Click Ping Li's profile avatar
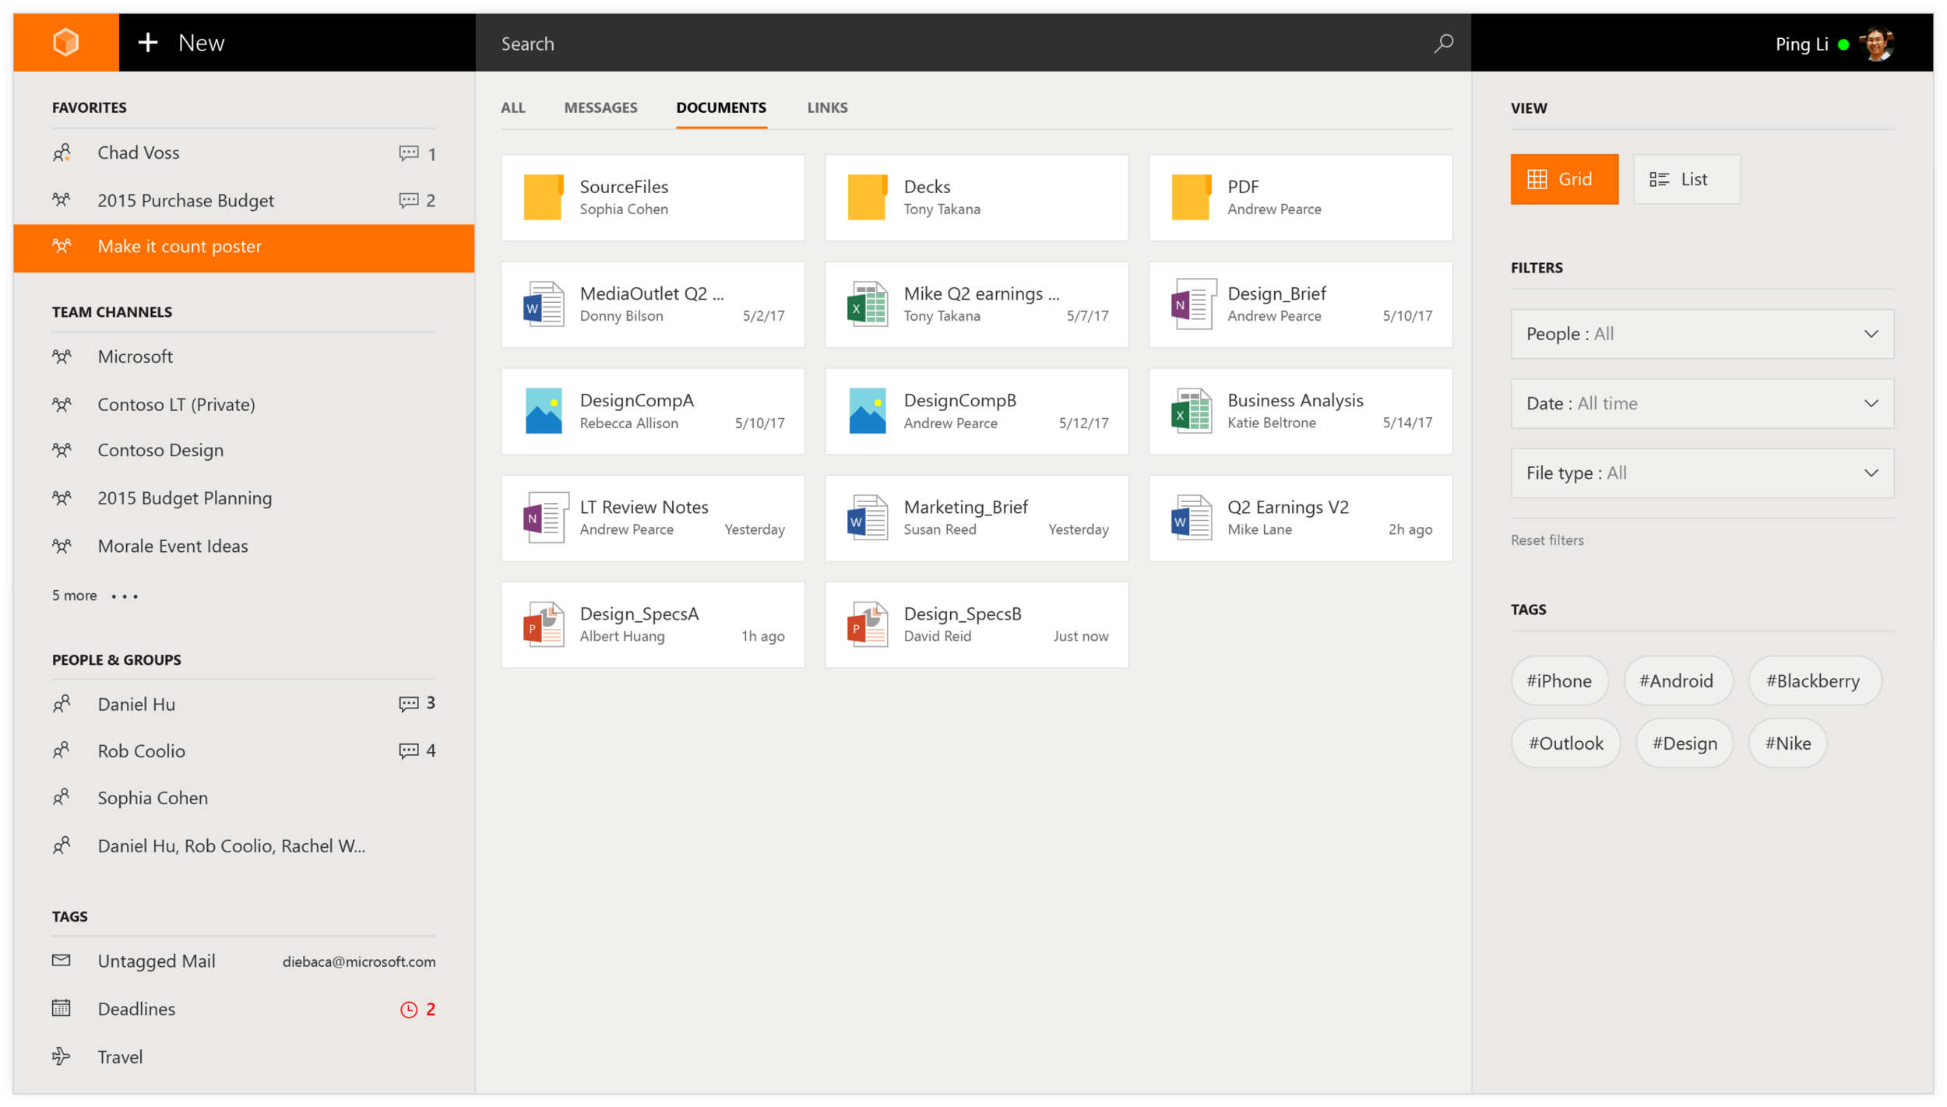Image resolution: width=1947 pixels, height=1107 pixels. tap(1877, 44)
